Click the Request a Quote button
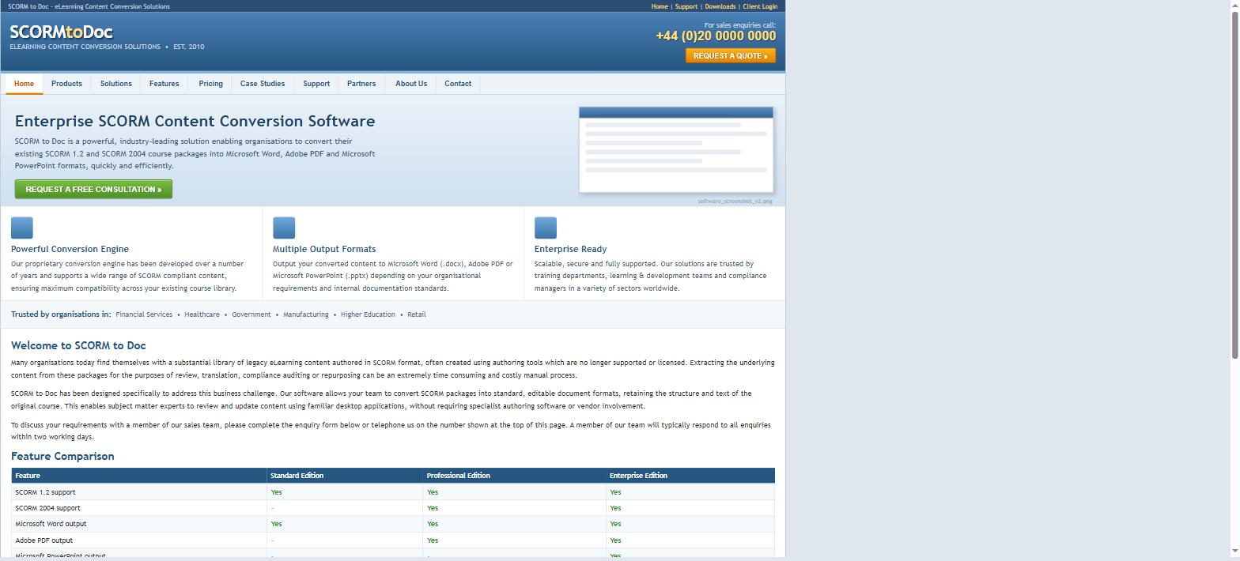Image resolution: width=1240 pixels, height=561 pixels. coord(731,56)
